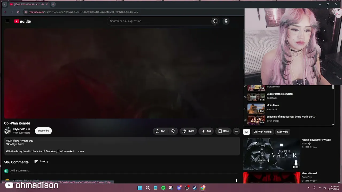
Task: Open OBS Studio from the taskbar
Action: point(187,188)
